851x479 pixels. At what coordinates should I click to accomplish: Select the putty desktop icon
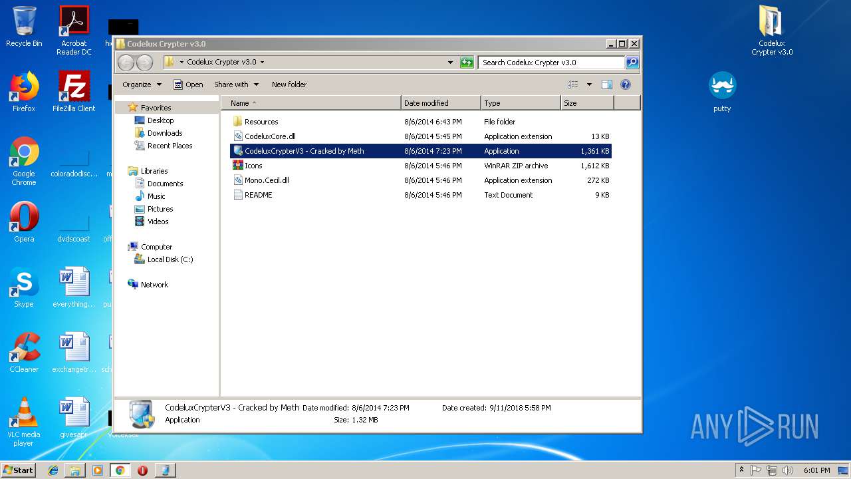(722, 92)
